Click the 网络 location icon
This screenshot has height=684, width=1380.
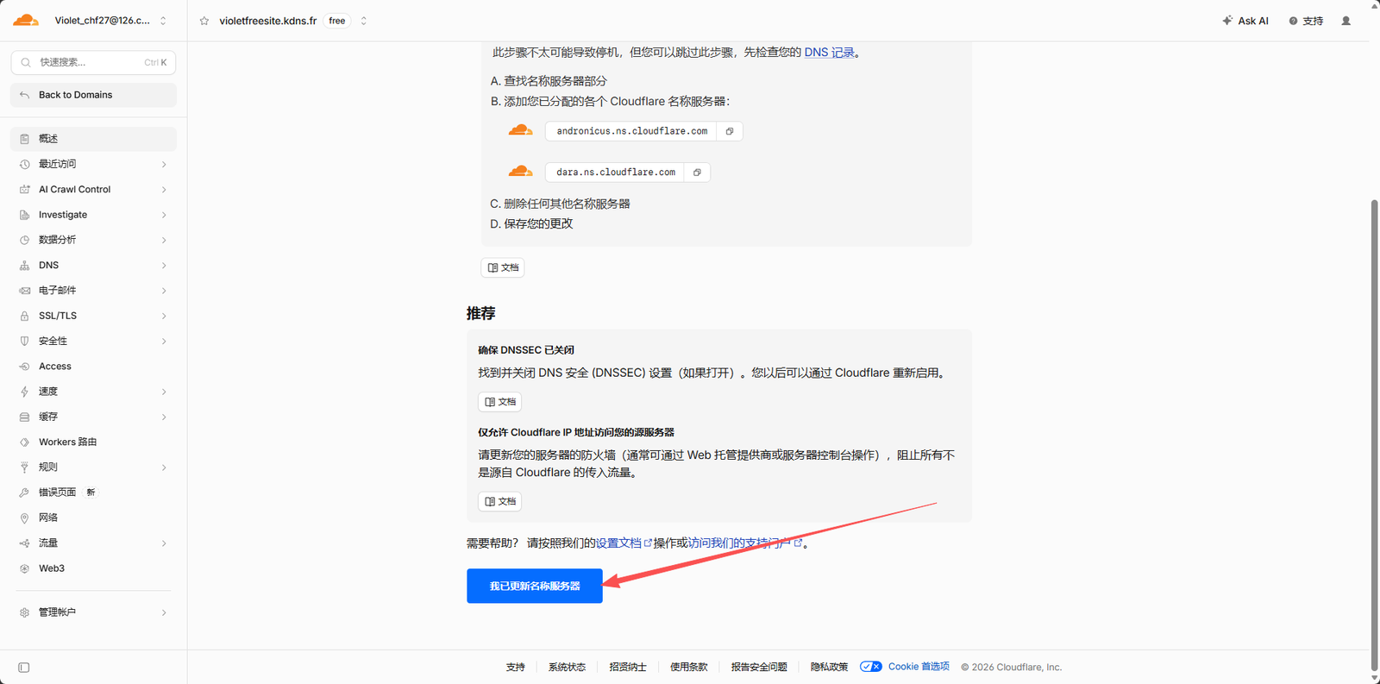coord(24,518)
